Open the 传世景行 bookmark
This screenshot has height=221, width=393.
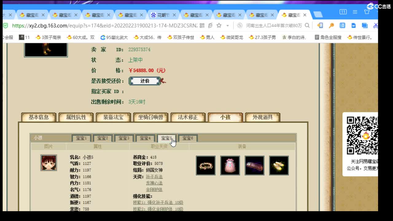tap(360, 37)
